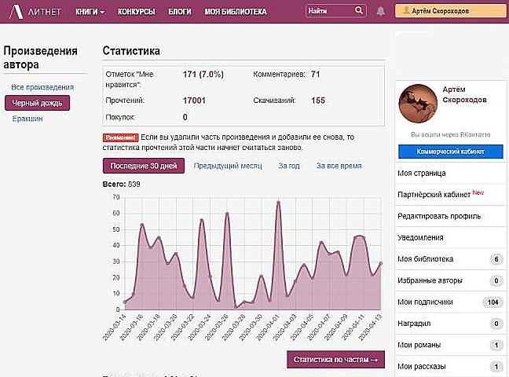Click author avatar picture
509x377 pixels.
(x=418, y=104)
